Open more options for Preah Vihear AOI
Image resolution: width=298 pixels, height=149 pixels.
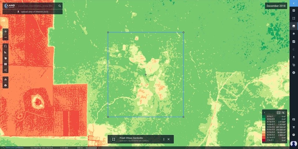click(x=164, y=139)
